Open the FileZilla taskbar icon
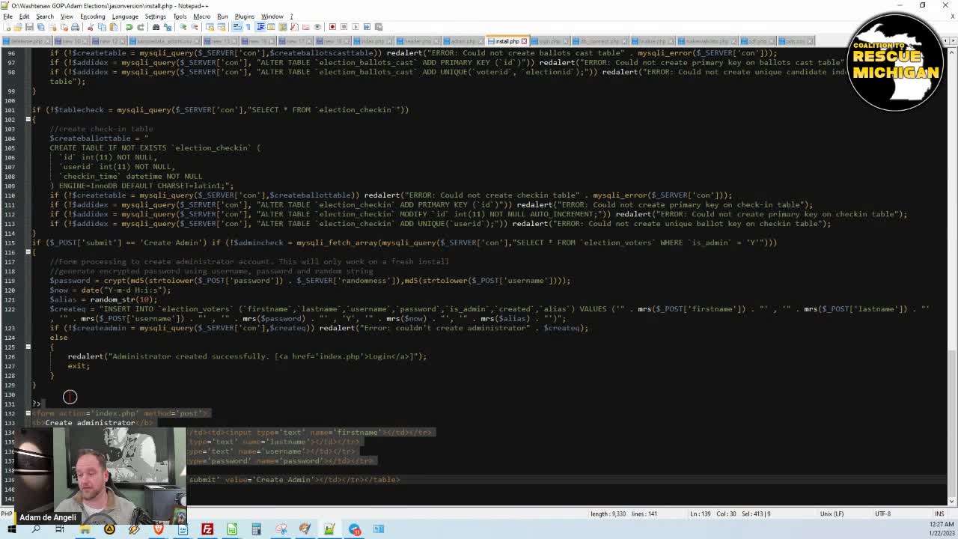 (207, 529)
